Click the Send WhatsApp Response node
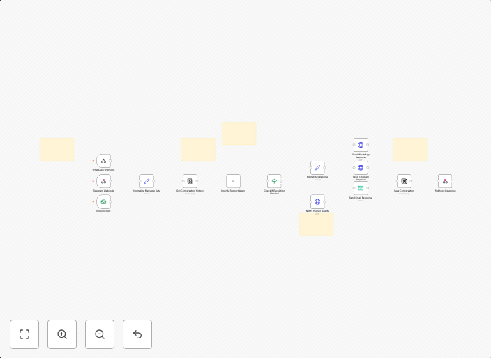 (361, 145)
